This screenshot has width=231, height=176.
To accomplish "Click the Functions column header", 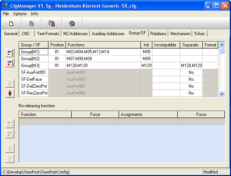I will pyautogui.click(x=103, y=45).
